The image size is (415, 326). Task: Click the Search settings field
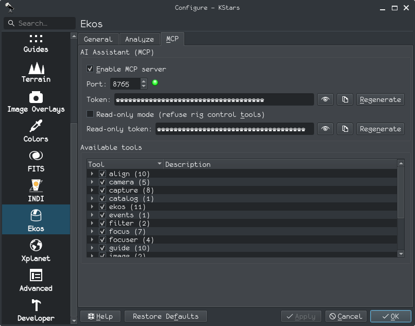click(40, 23)
